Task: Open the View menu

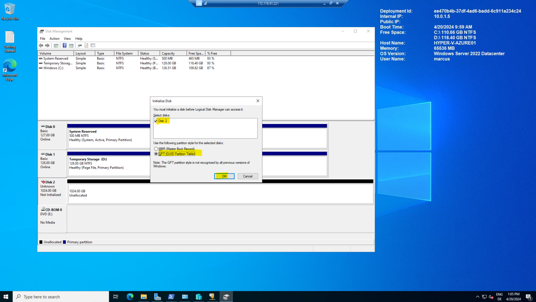Action: pos(67,38)
